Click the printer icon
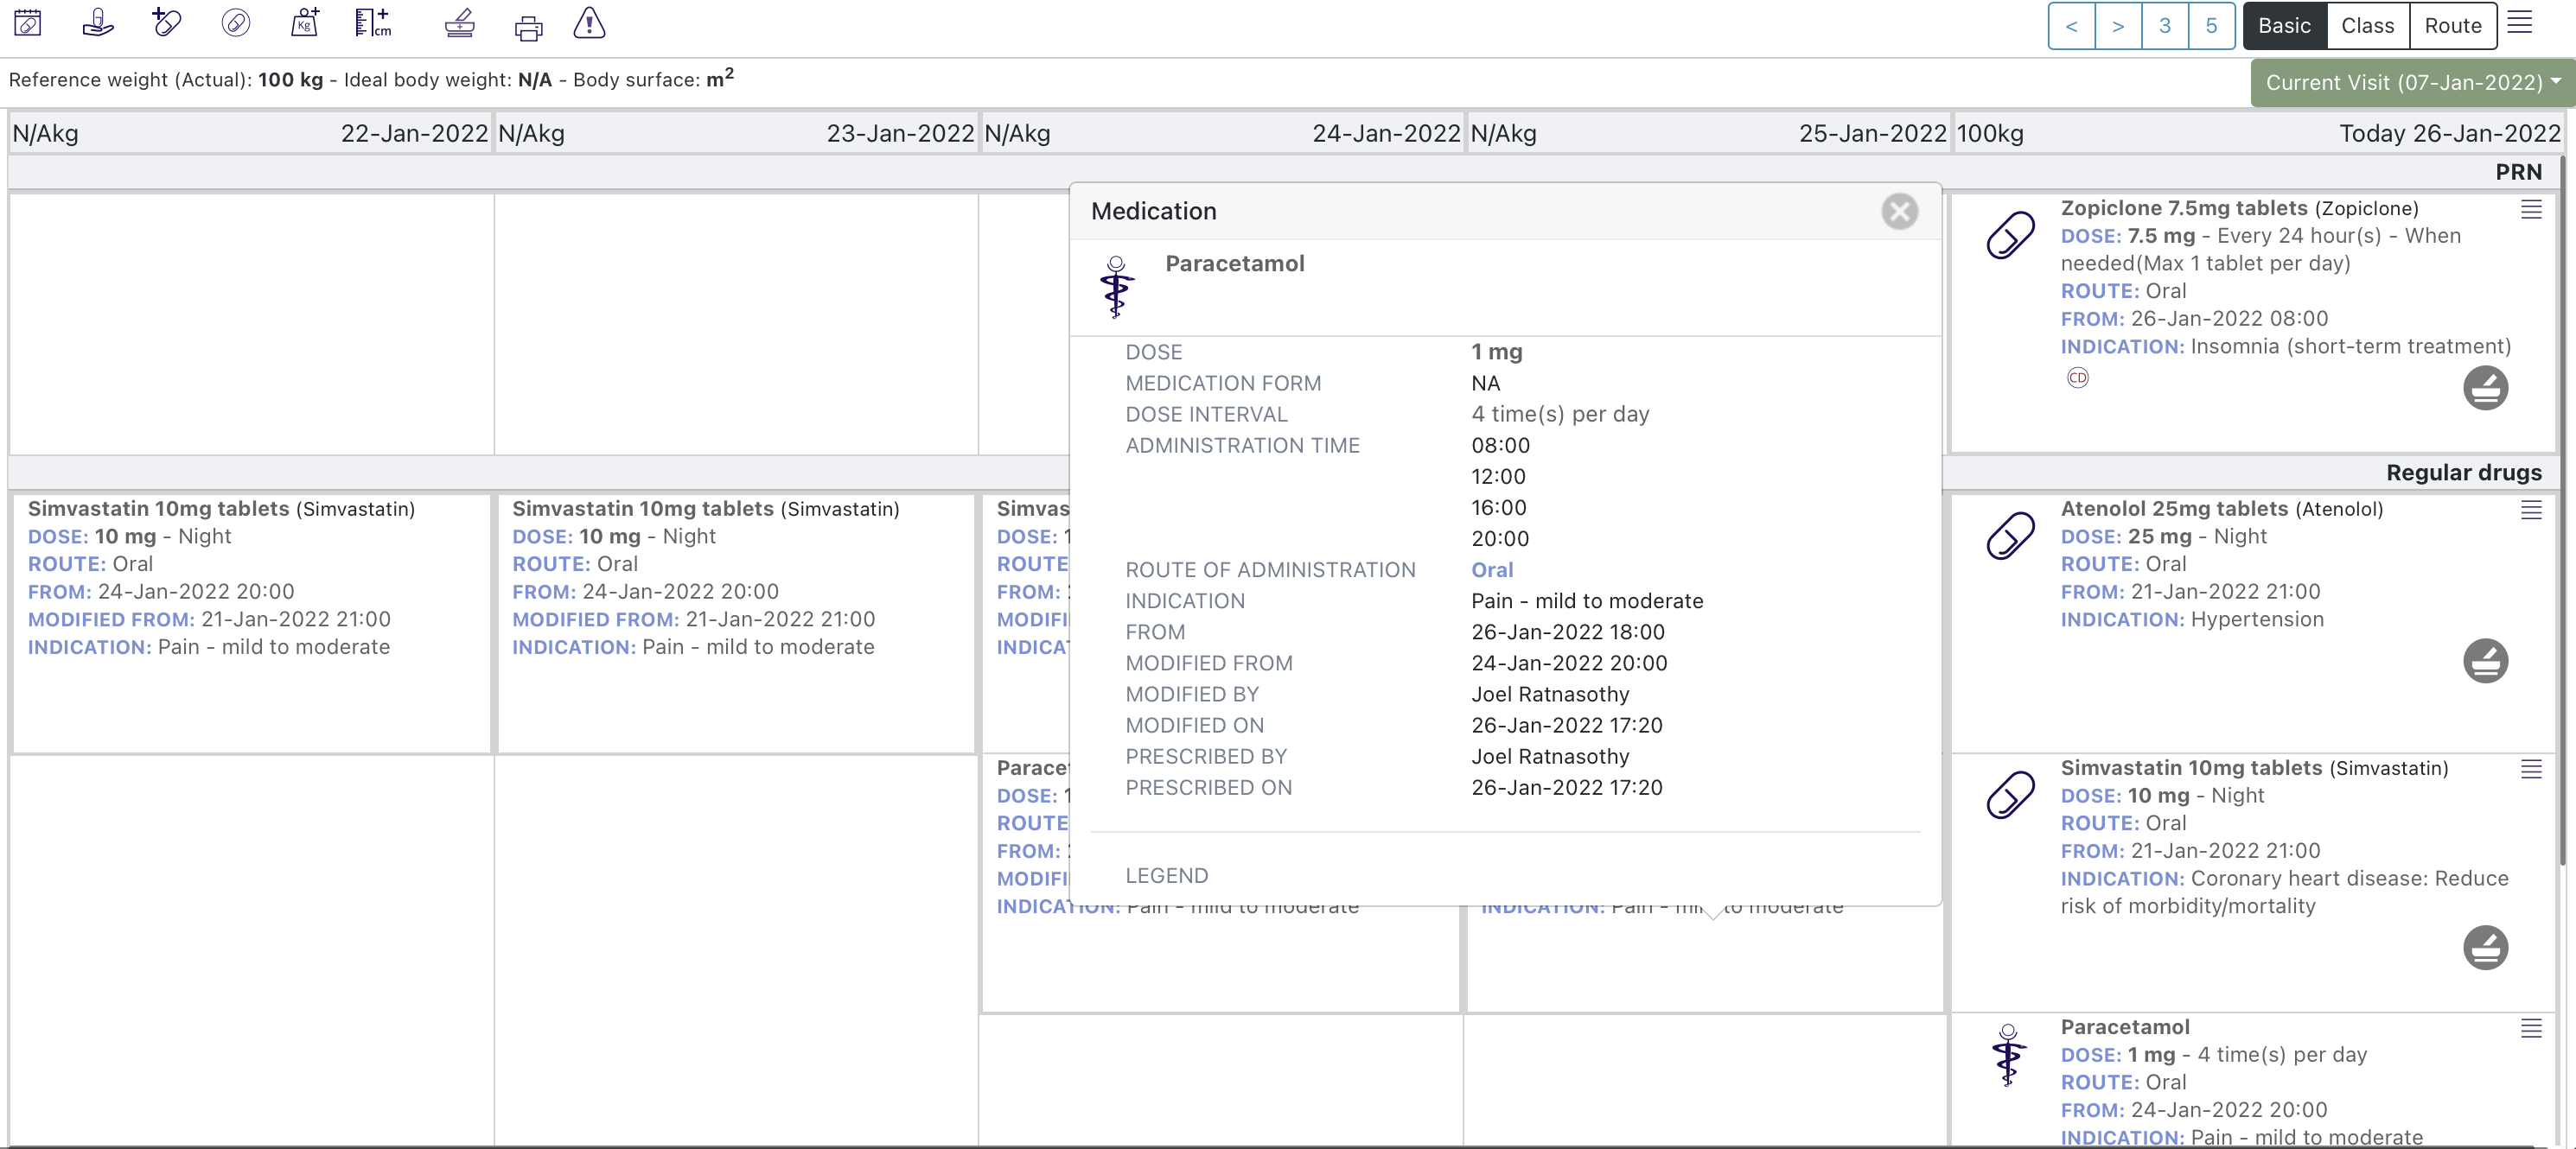The image size is (2576, 1149). click(x=528, y=27)
